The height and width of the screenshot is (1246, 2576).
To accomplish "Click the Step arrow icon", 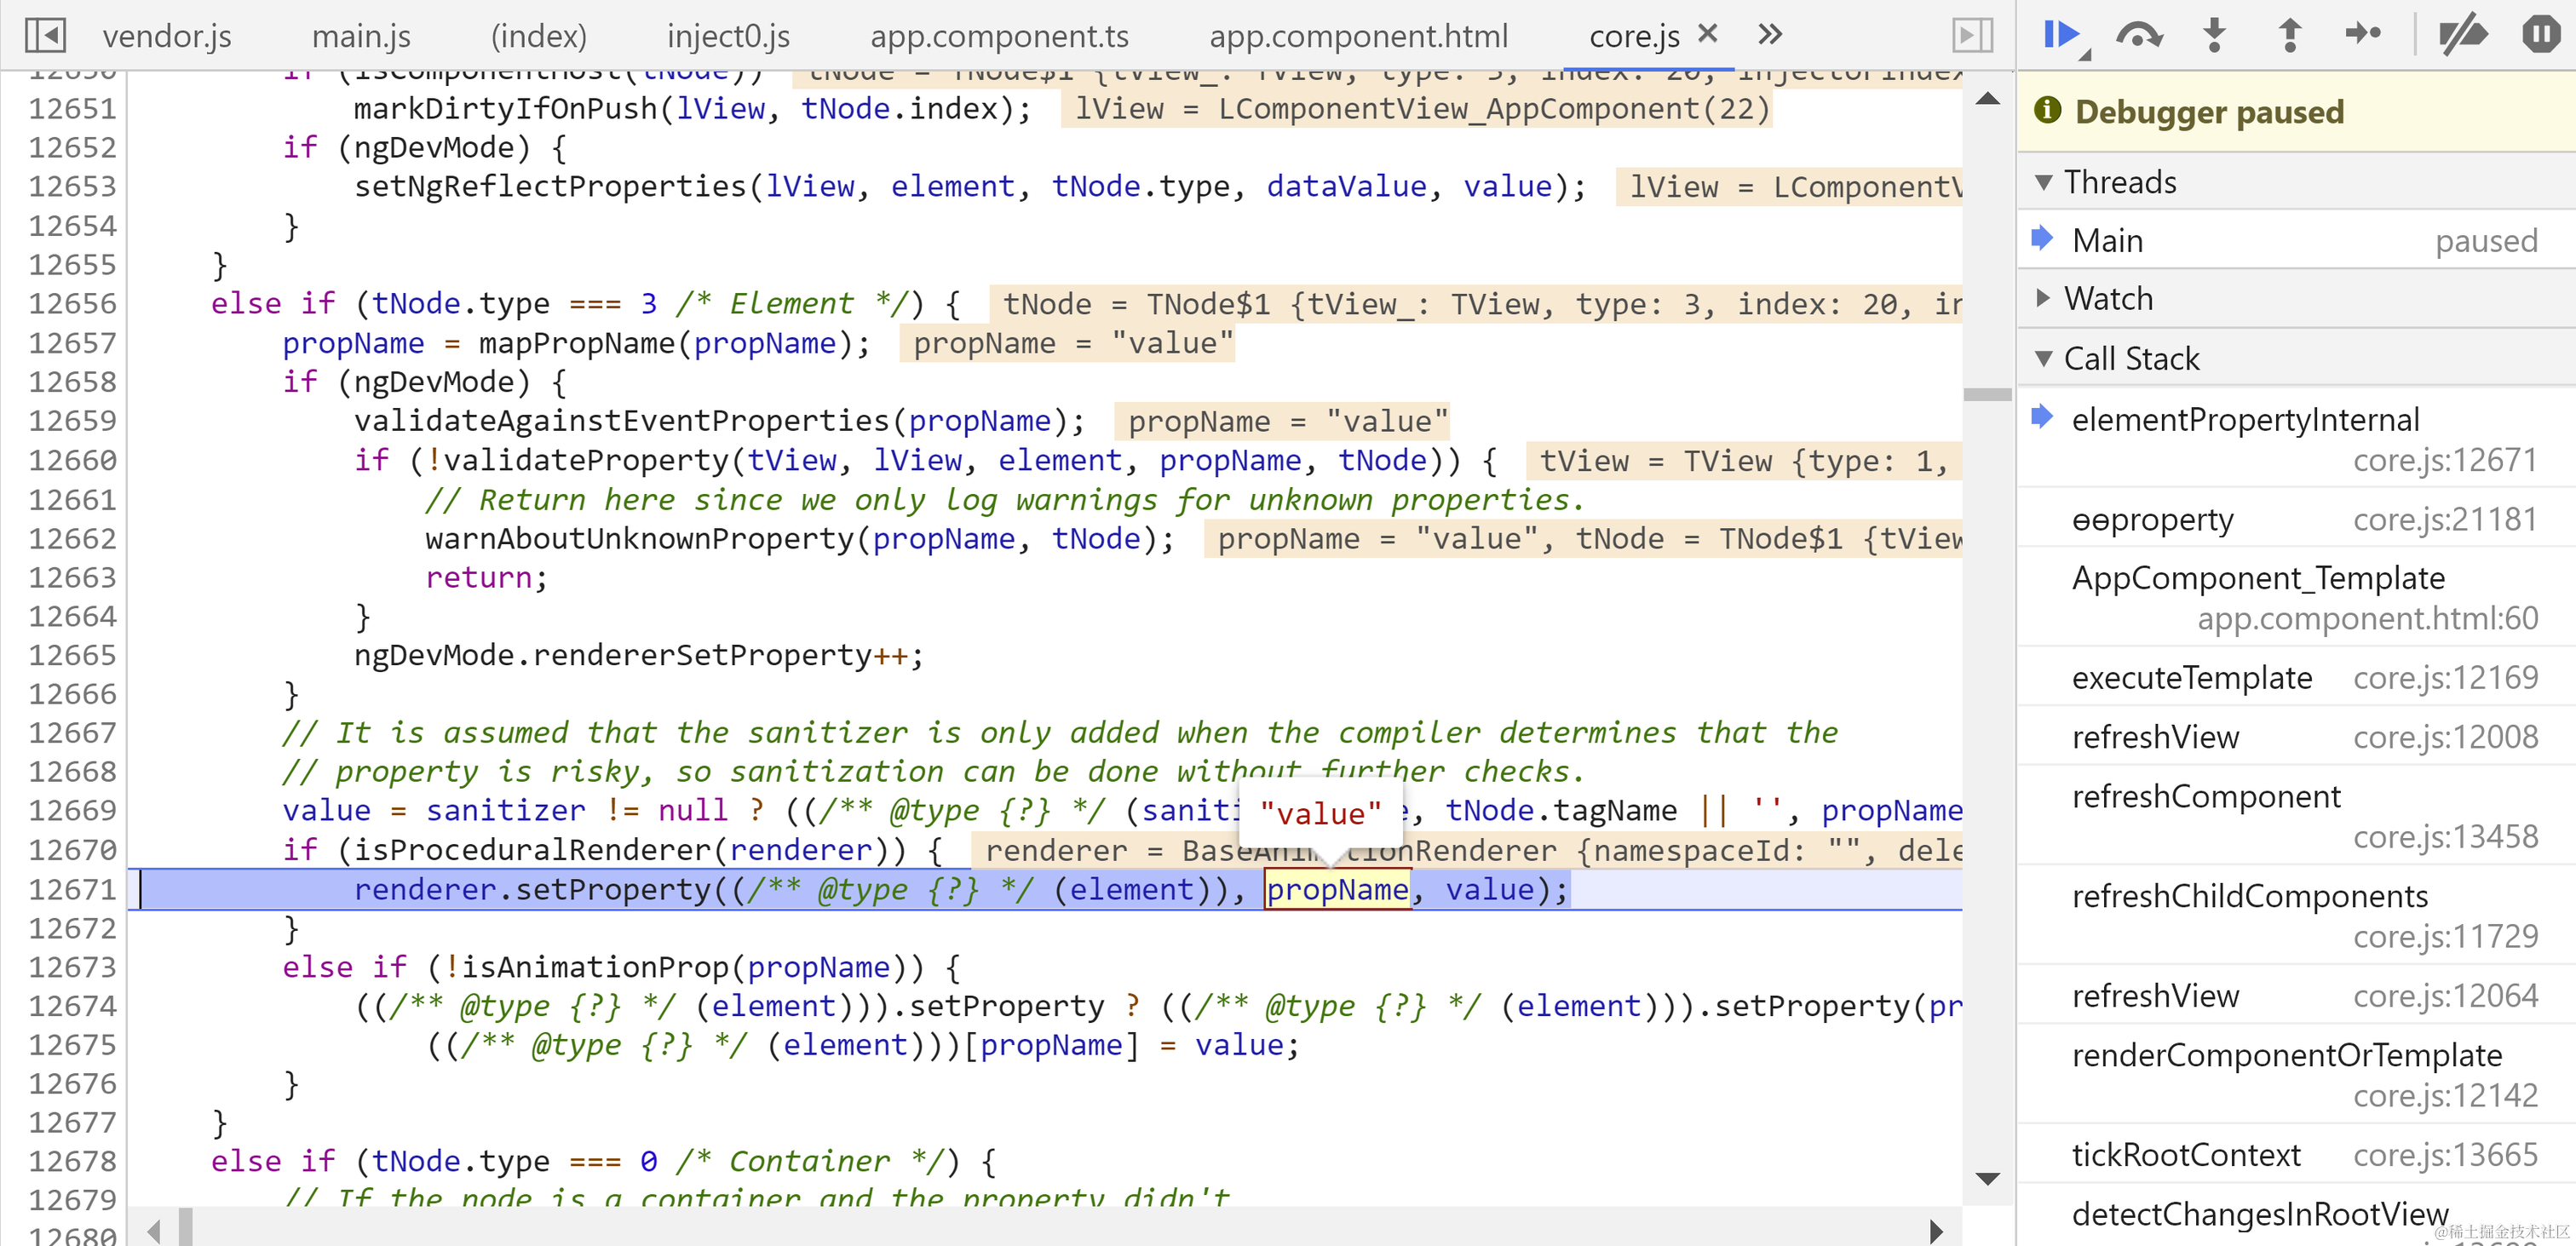I will (x=2364, y=35).
